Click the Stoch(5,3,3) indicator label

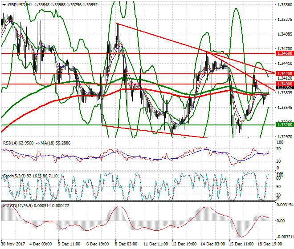(14, 176)
